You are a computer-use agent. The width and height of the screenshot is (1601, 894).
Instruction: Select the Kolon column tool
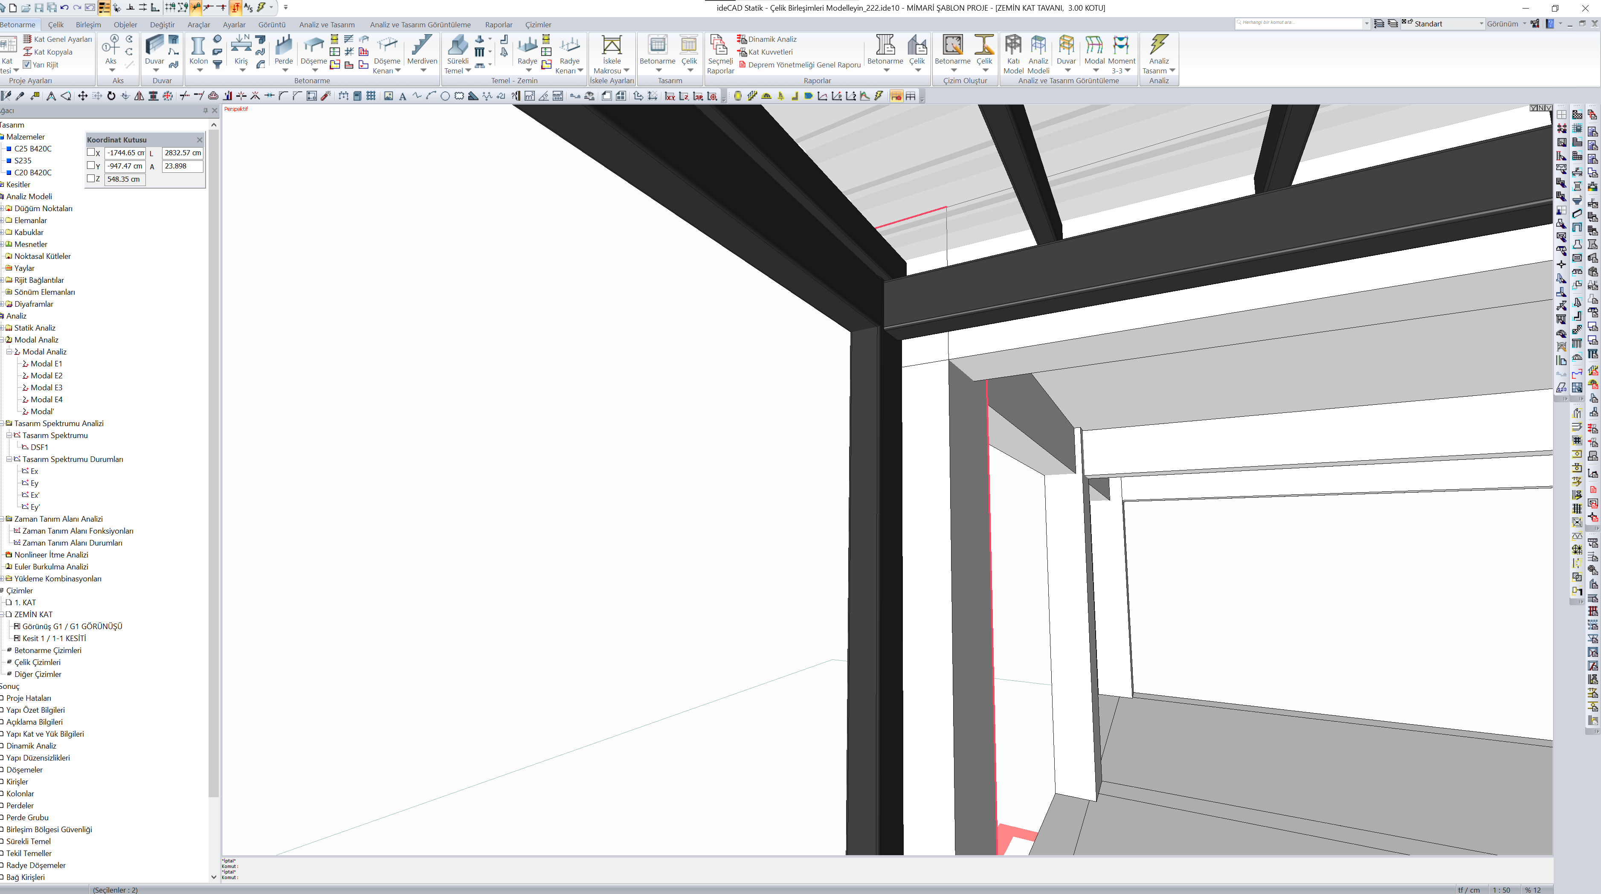(x=198, y=47)
